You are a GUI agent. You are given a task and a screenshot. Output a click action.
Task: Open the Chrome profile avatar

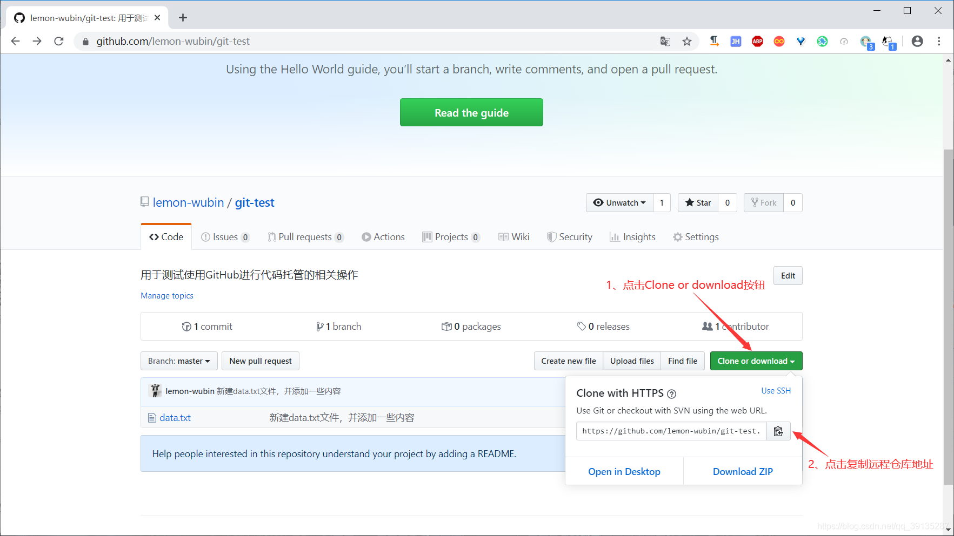point(917,41)
